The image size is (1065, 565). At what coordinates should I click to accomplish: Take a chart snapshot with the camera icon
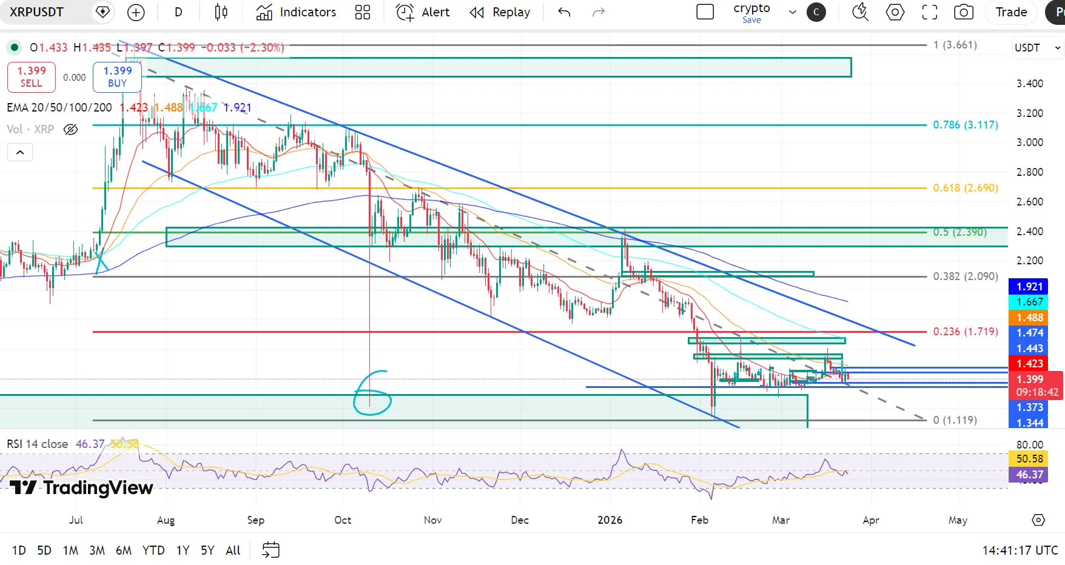coord(964,12)
